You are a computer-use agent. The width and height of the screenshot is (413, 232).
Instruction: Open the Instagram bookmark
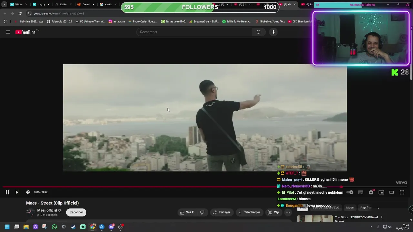point(116,22)
